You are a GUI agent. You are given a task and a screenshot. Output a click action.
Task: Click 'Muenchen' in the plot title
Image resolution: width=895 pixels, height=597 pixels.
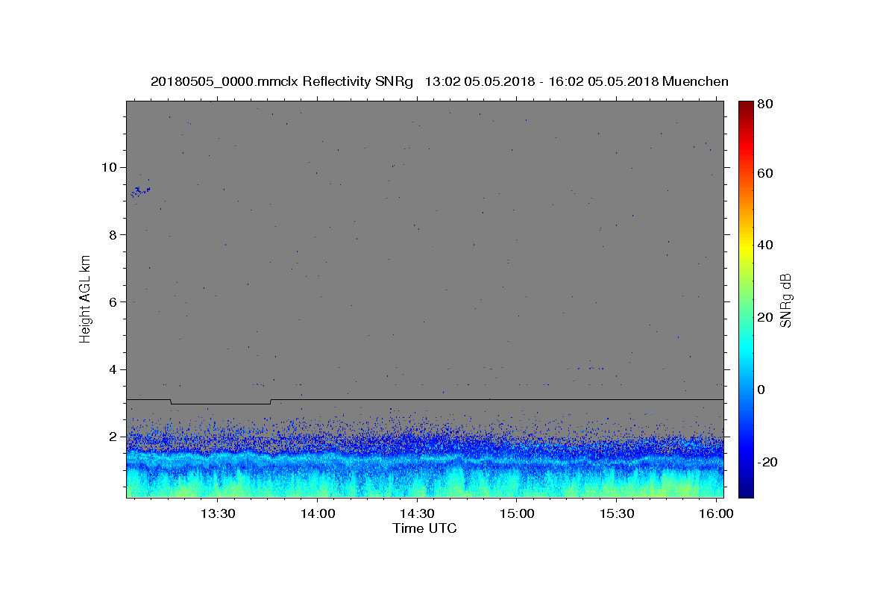click(x=695, y=81)
